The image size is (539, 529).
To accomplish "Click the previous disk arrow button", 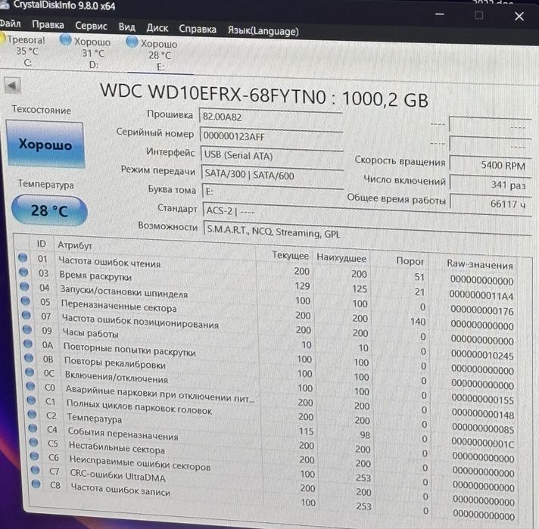I will tap(12, 86).
